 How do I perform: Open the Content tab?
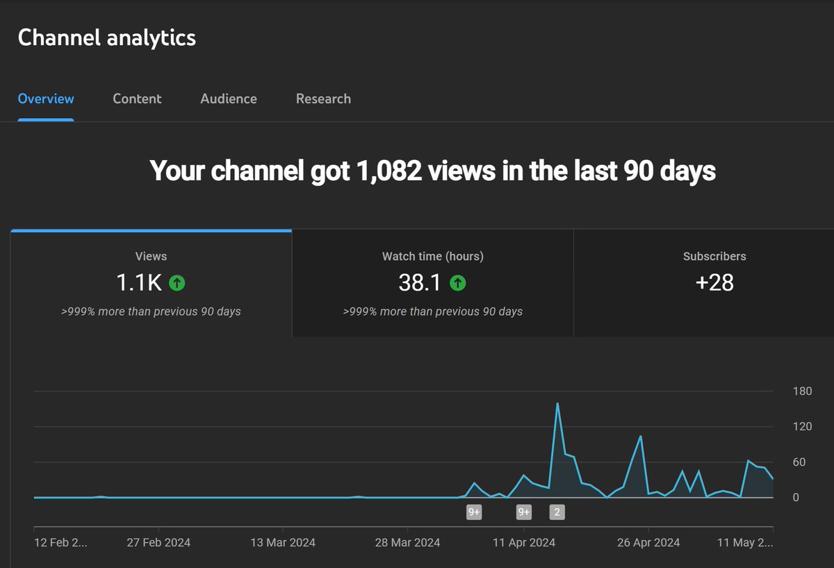137,99
